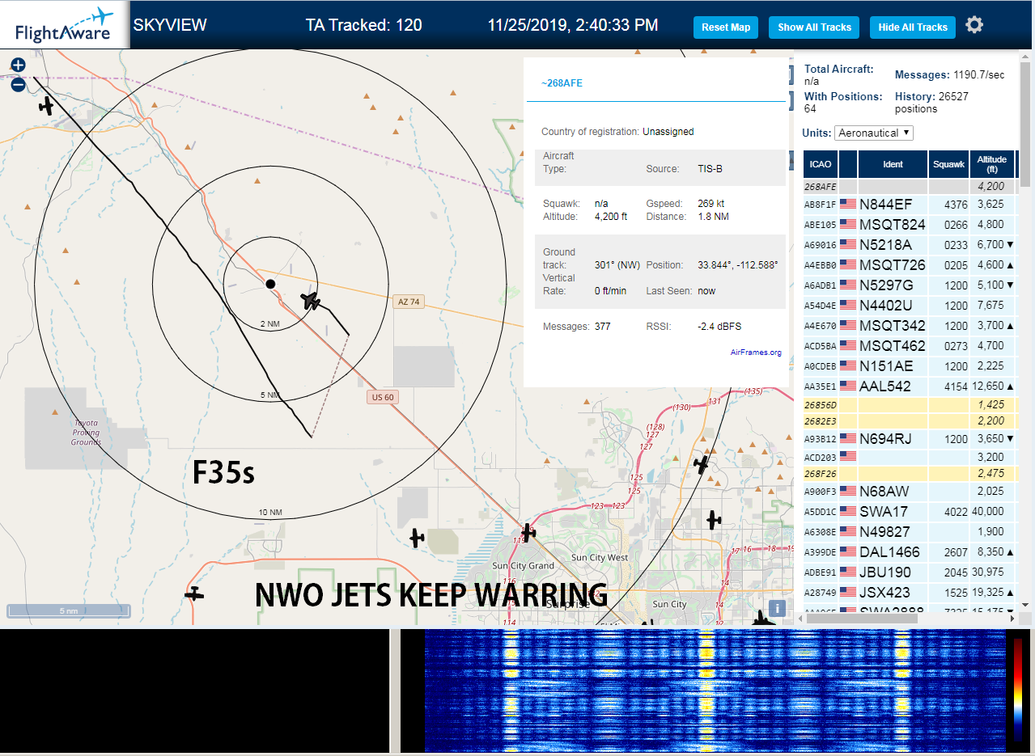The height and width of the screenshot is (756, 1035).
Task: Click the US 60 road shield on map
Action: 383,397
